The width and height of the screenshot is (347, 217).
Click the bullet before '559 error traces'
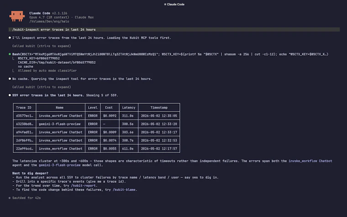[x=10, y=95]
